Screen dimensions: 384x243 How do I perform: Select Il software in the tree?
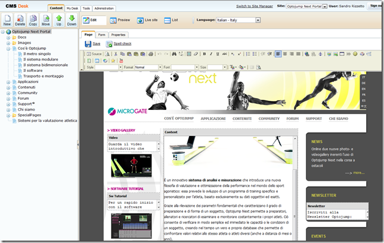(x=33, y=71)
